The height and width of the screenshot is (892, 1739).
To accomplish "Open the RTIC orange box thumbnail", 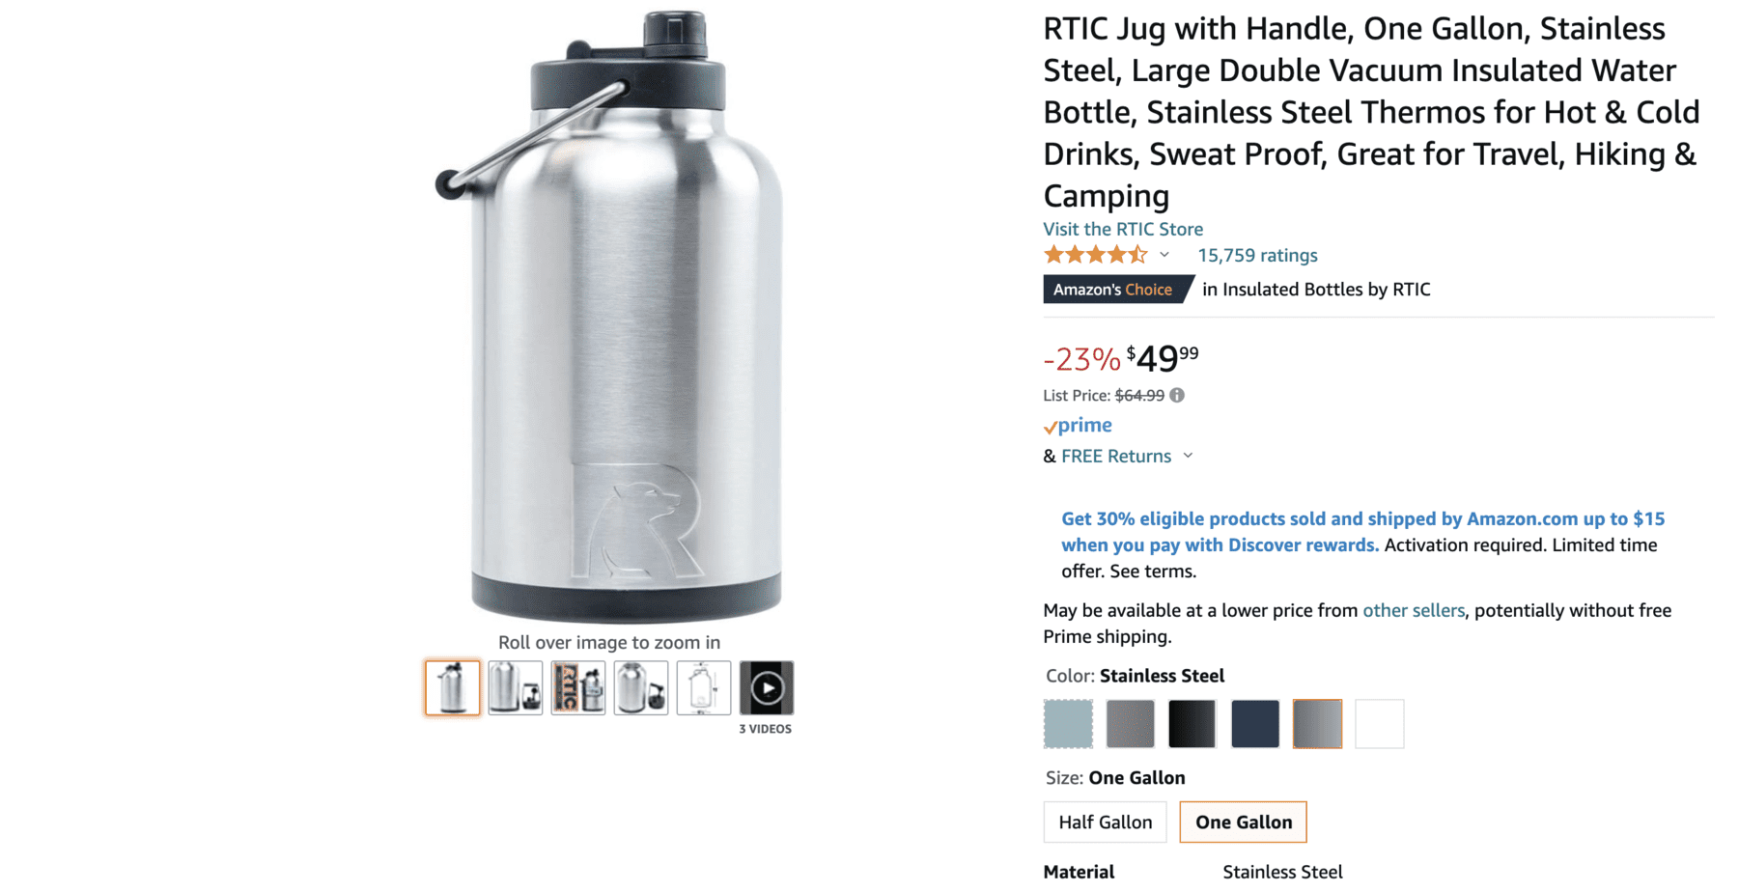I will (578, 687).
